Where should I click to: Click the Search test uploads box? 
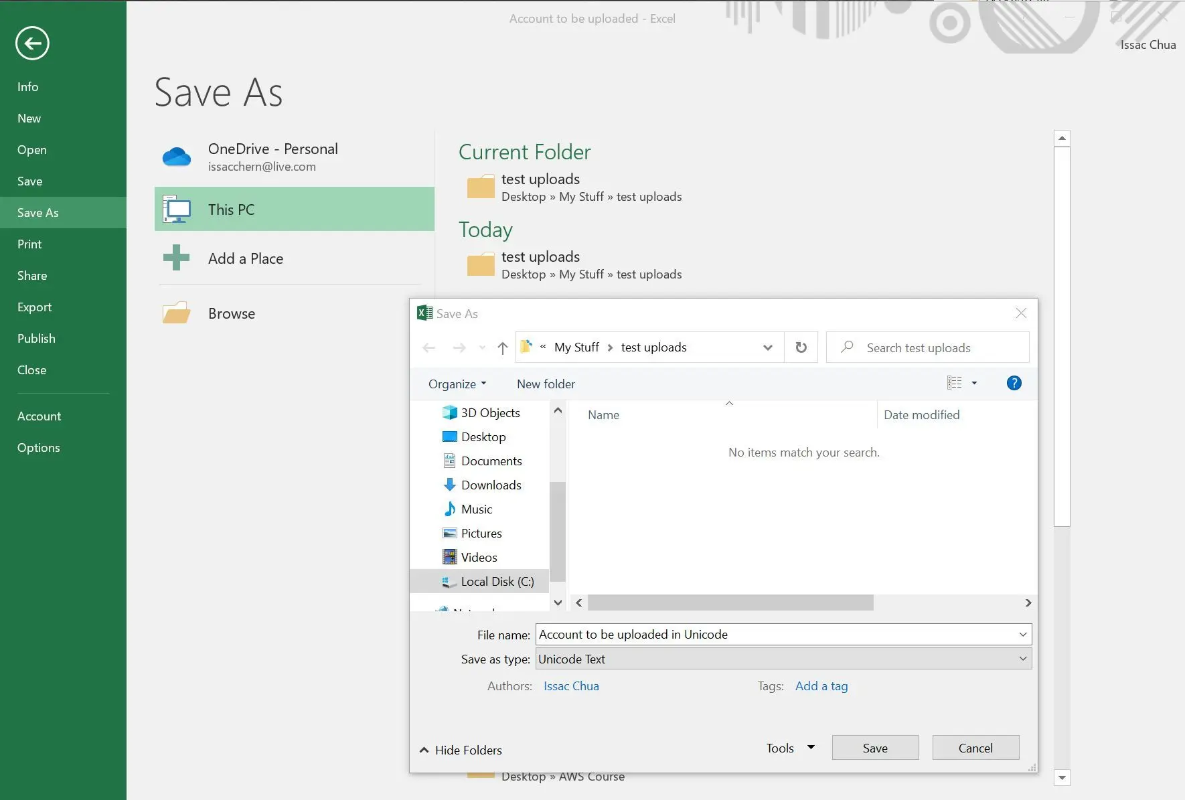(x=927, y=347)
